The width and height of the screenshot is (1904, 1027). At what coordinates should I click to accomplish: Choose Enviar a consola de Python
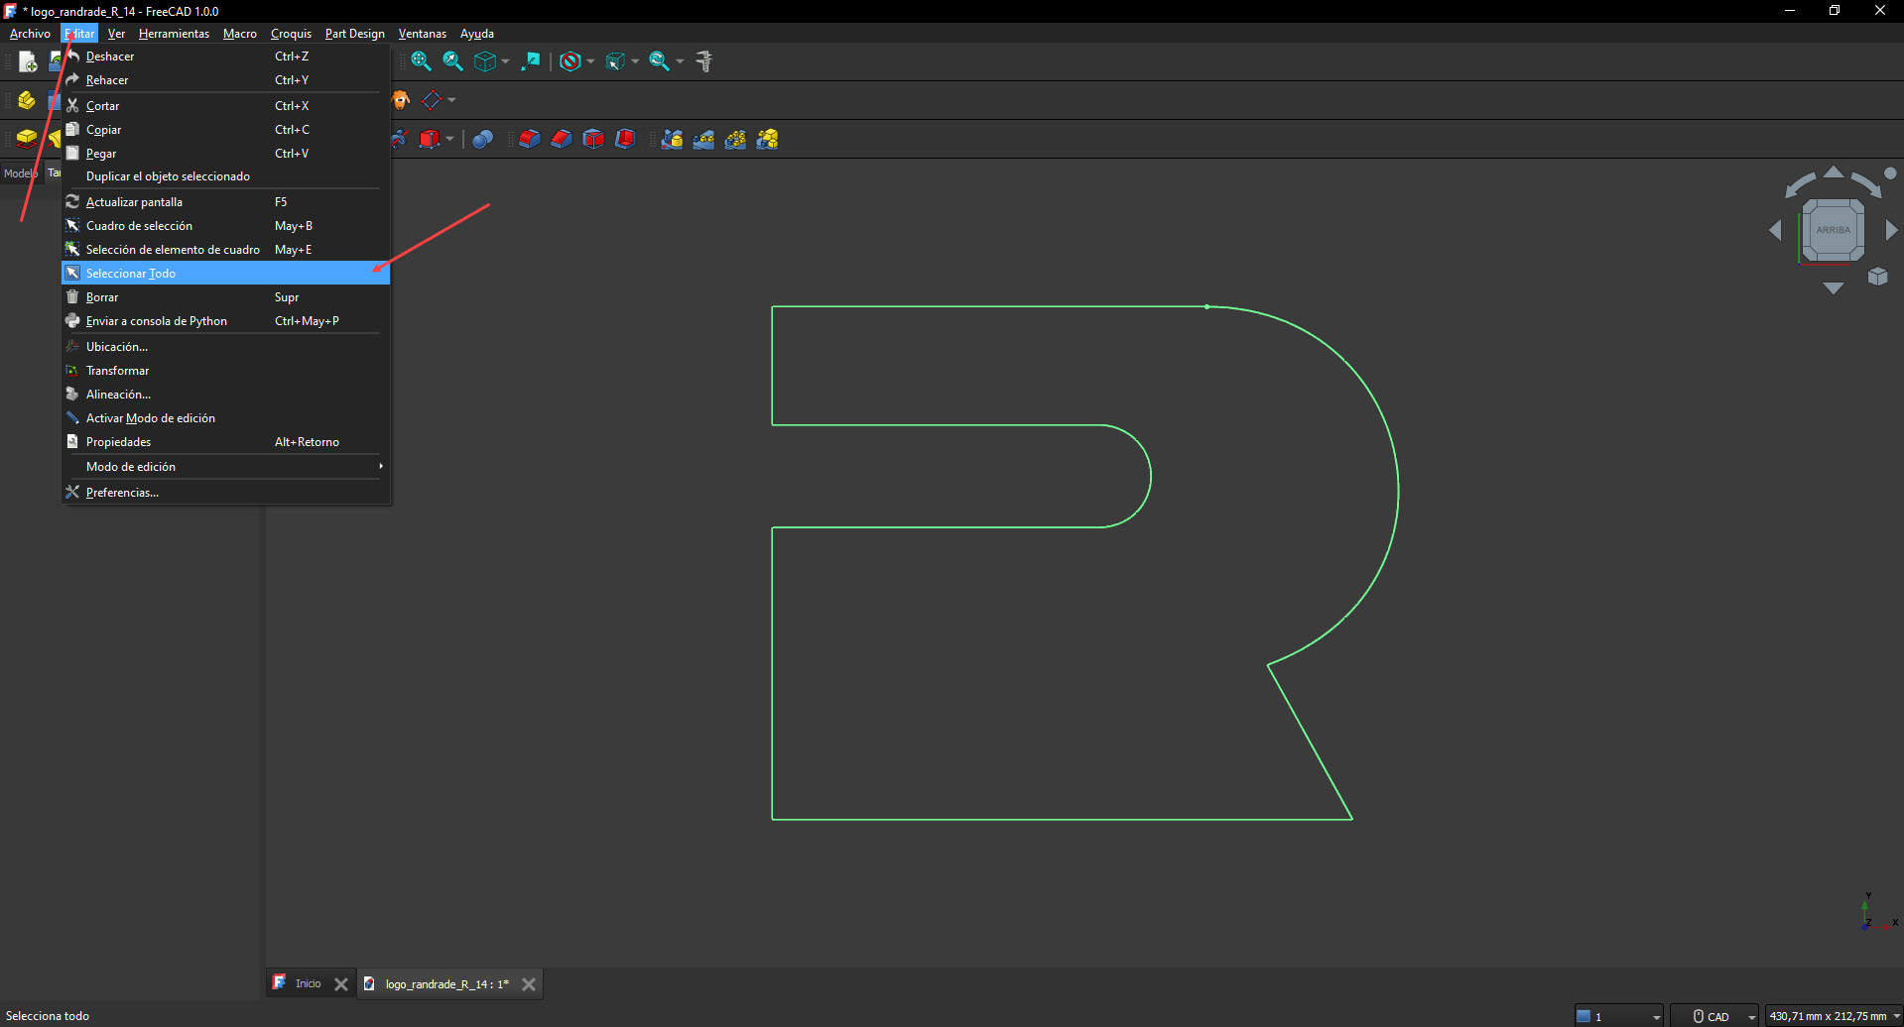click(x=225, y=321)
